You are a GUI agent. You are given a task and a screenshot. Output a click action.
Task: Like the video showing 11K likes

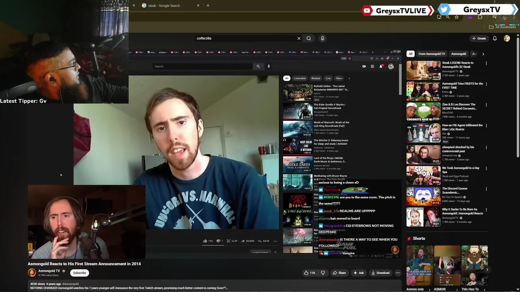coord(310,273)
